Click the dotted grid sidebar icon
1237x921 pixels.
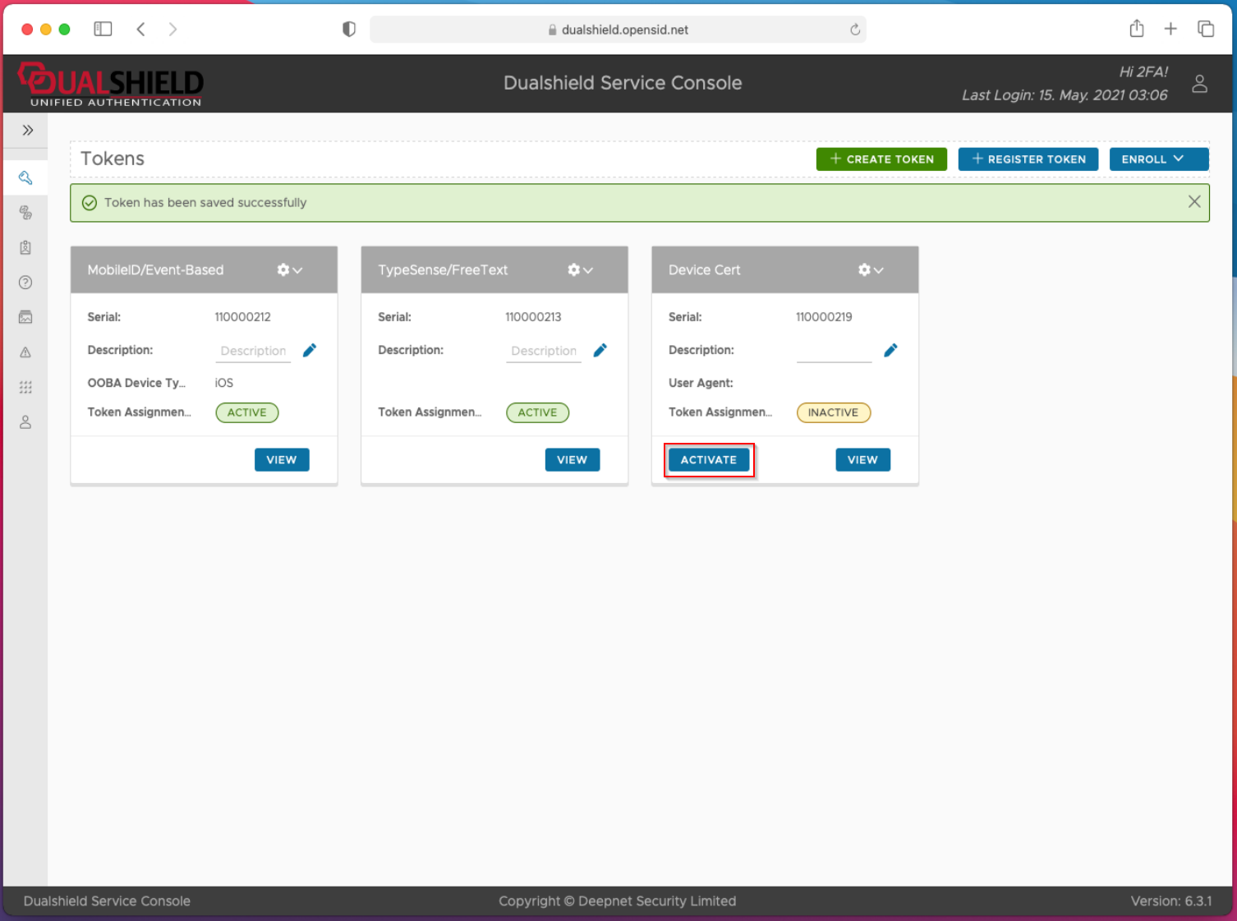click(25, 387)
